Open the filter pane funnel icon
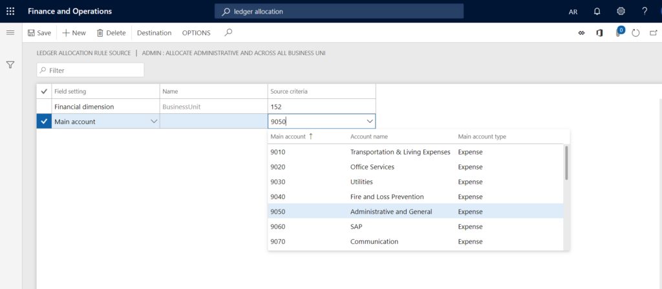The image size is (662, 289). (x=10, y=65)
